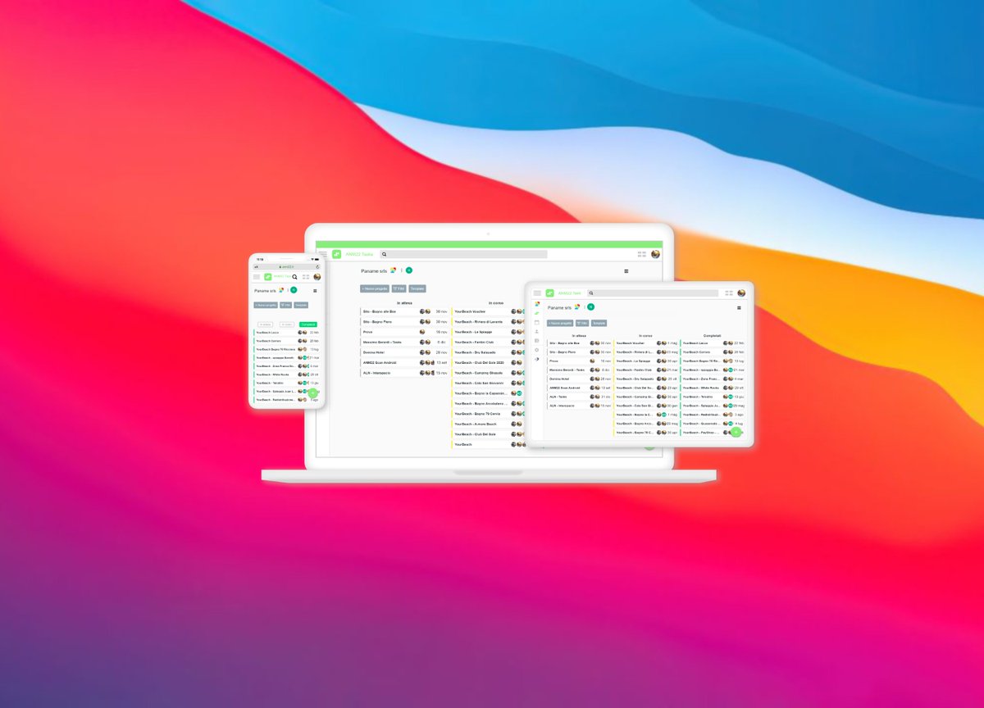Viewport: 984px width, 708px height.
Task: Open "ALN - Tasks" row on the tablet
Action: point(580,397)
